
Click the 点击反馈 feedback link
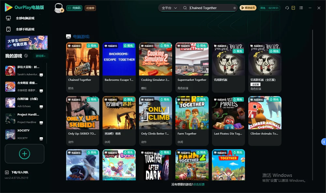pos(199,184)
